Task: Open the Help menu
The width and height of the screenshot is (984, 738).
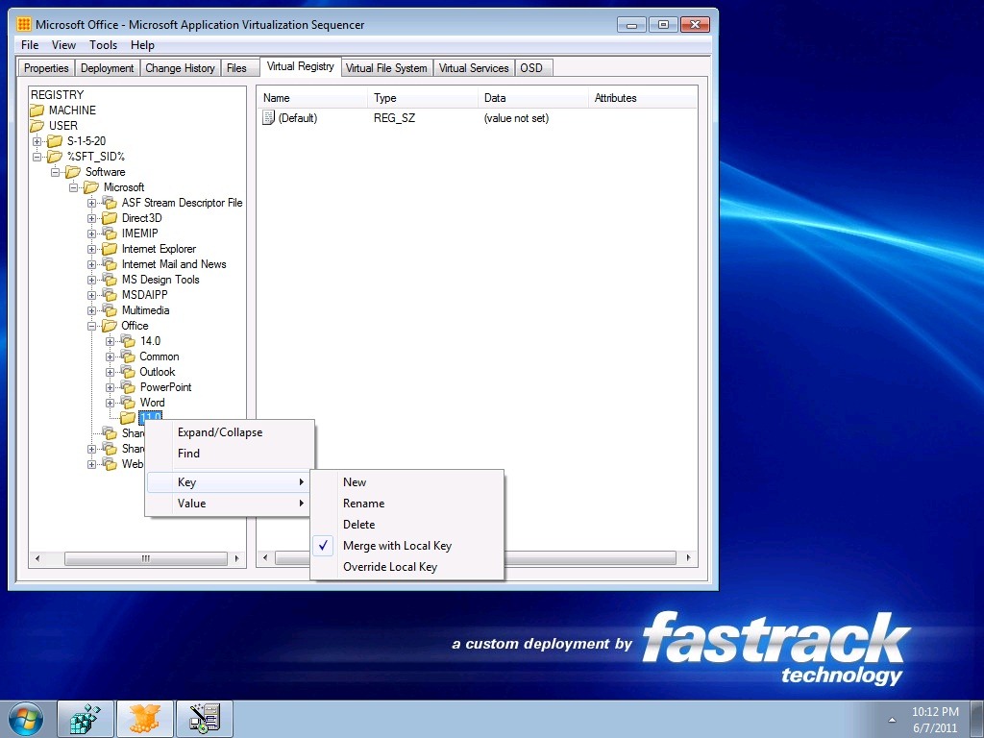Action: tap(142, 45)
